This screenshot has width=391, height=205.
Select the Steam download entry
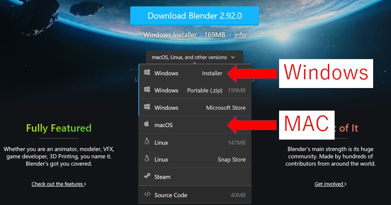click(195, 176)
